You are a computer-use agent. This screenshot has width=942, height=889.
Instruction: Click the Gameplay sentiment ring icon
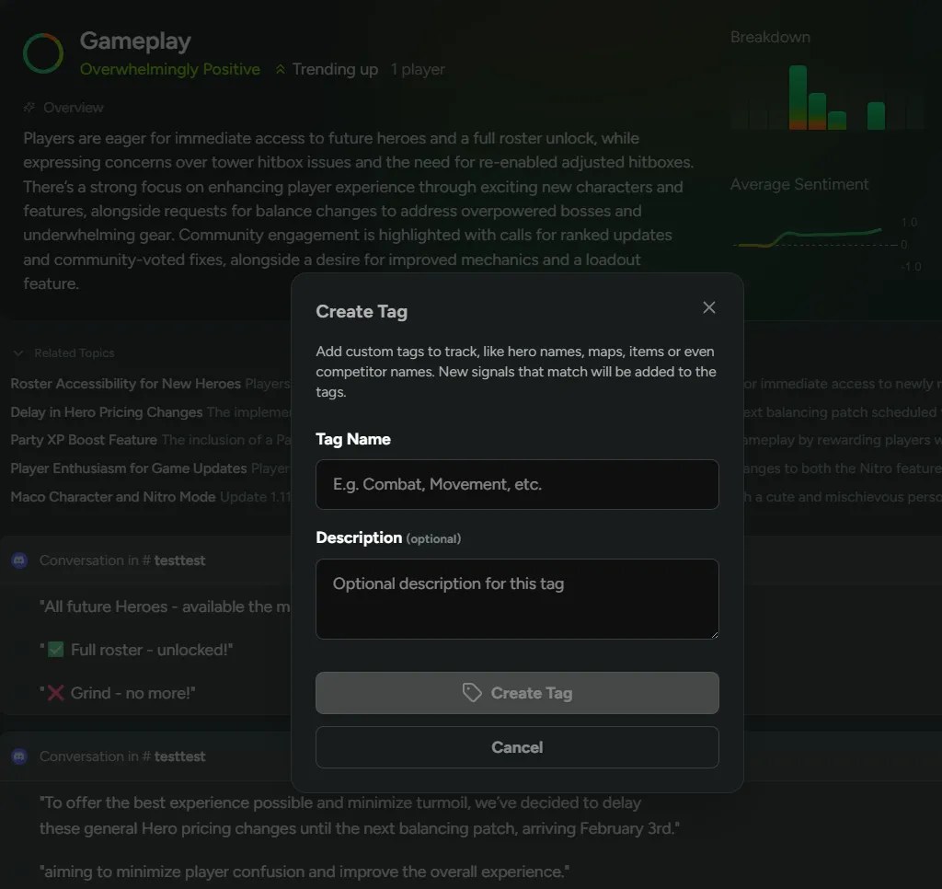[x=43, y=54]
